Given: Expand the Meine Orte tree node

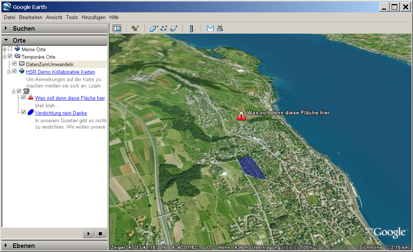Looking at the screenshot, I should 4,49.
